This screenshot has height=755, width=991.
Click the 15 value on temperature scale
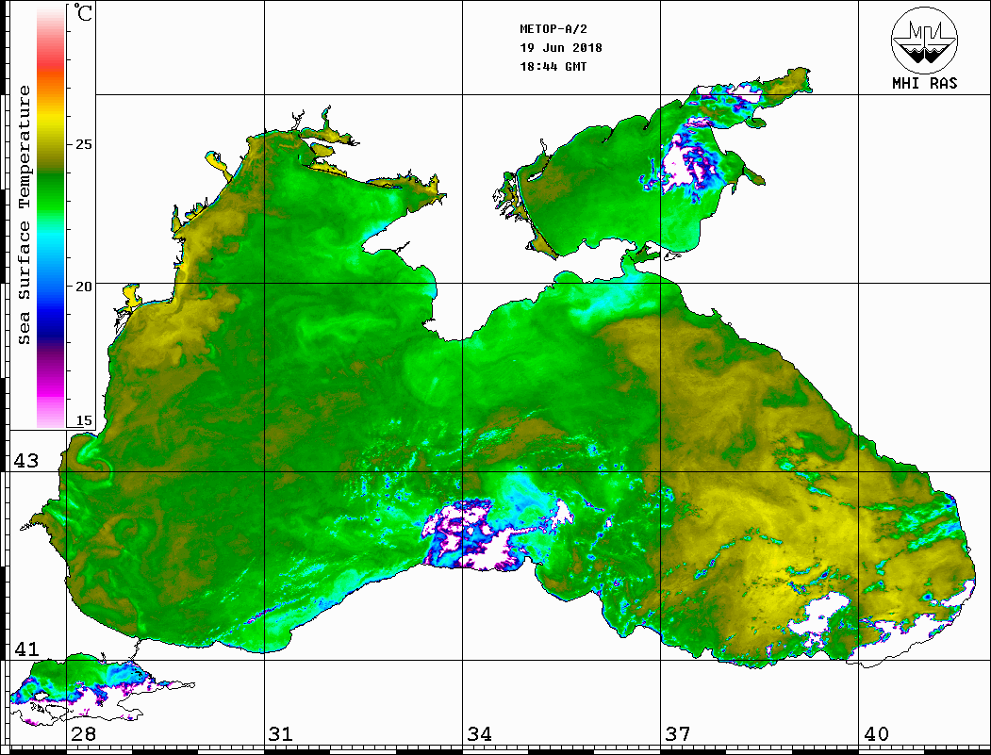[83, 420]
